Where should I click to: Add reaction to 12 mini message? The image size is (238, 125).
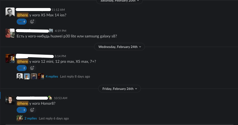[x=32, y=68]
